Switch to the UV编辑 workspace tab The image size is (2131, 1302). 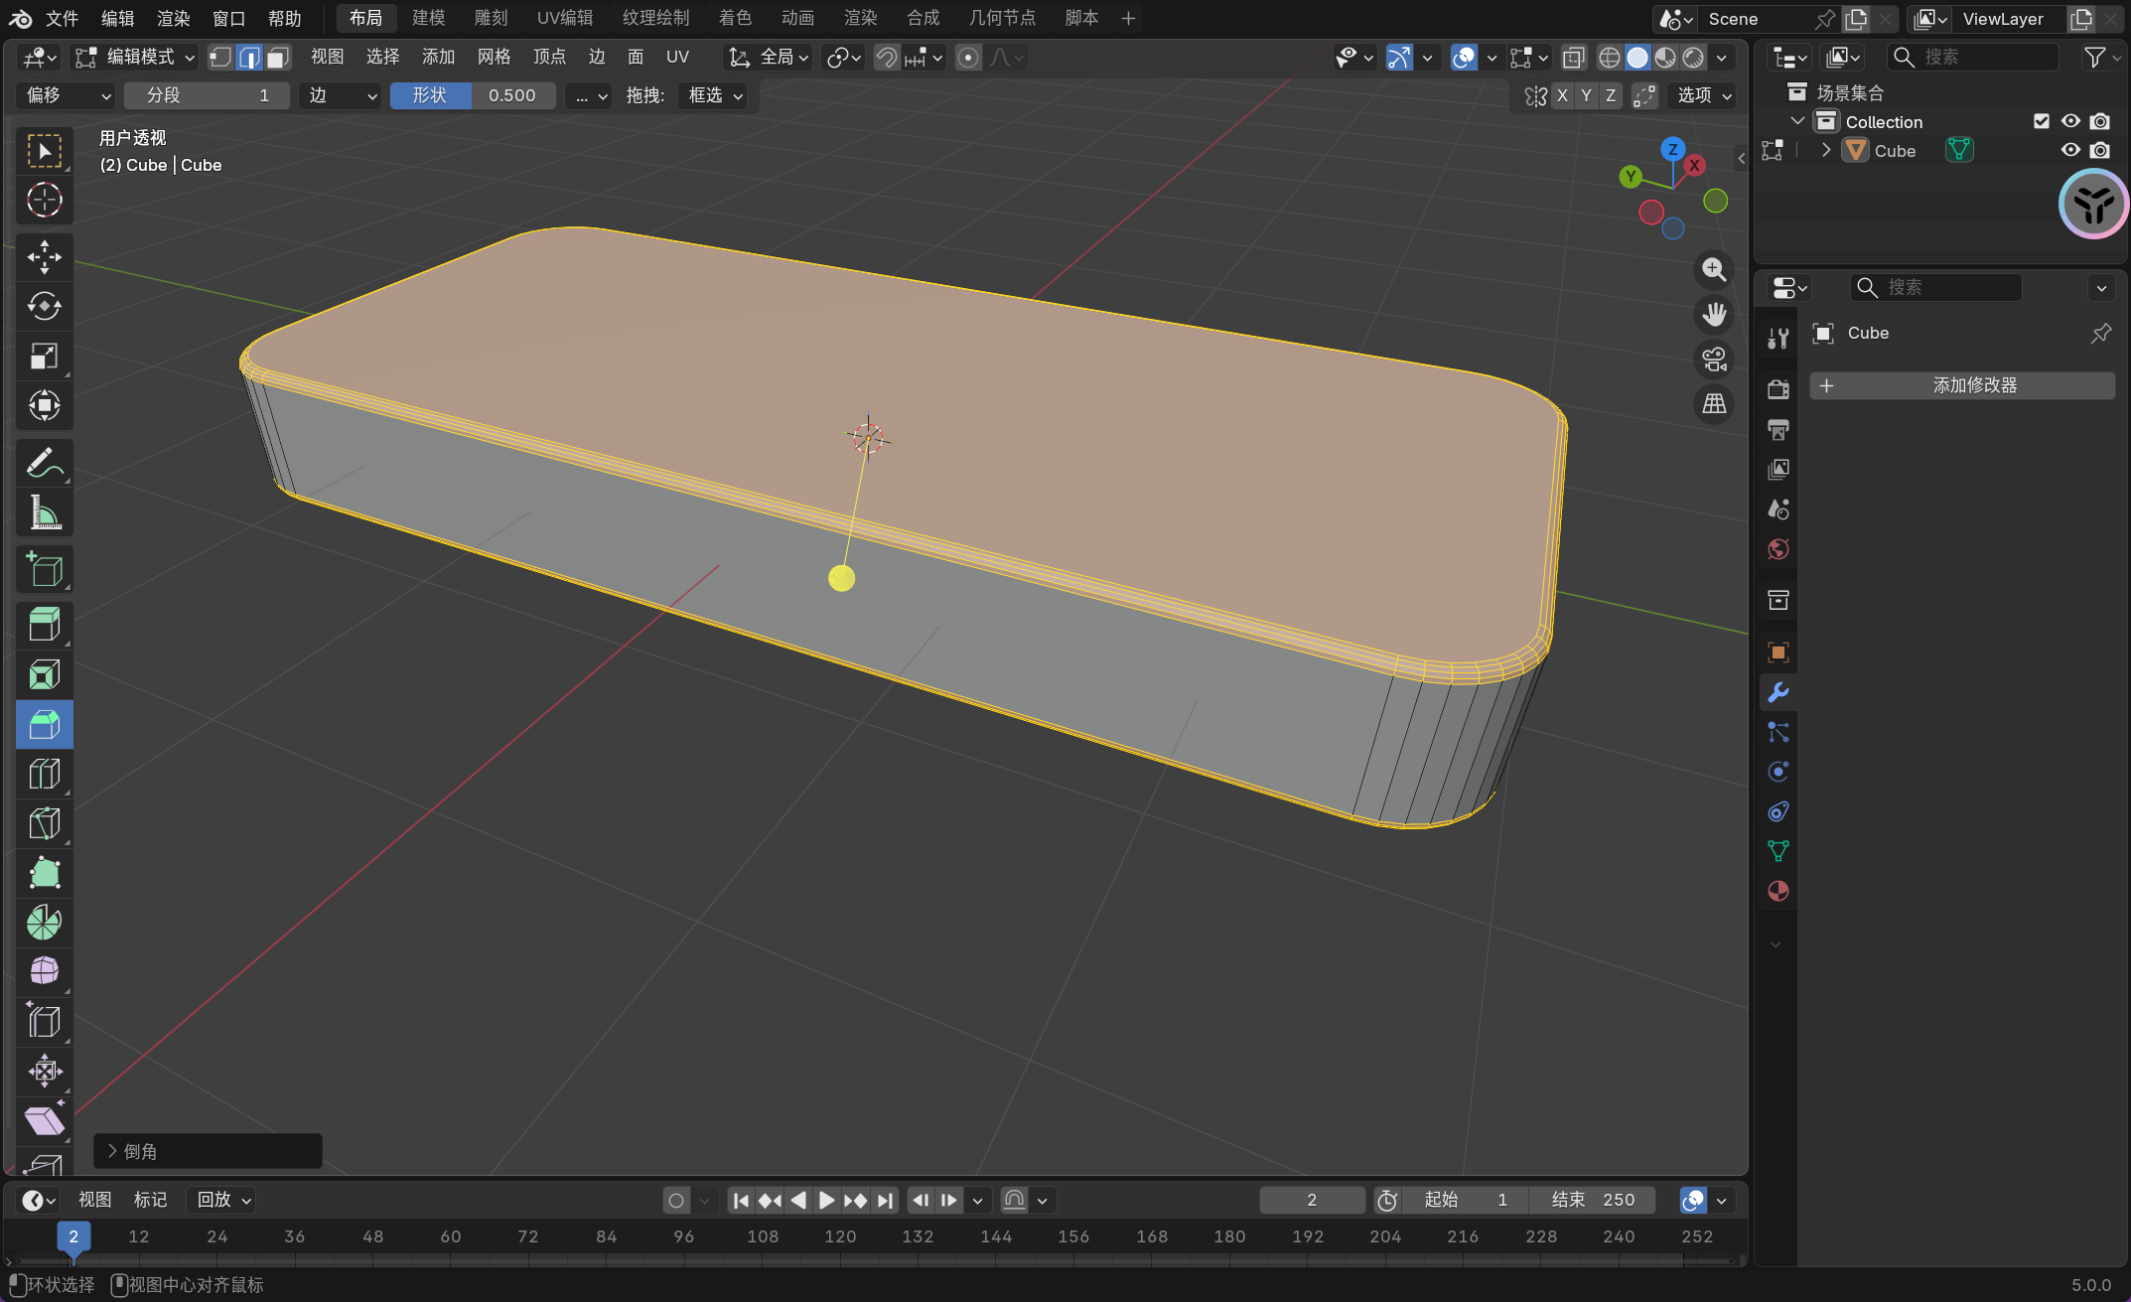tap(564, 18)
